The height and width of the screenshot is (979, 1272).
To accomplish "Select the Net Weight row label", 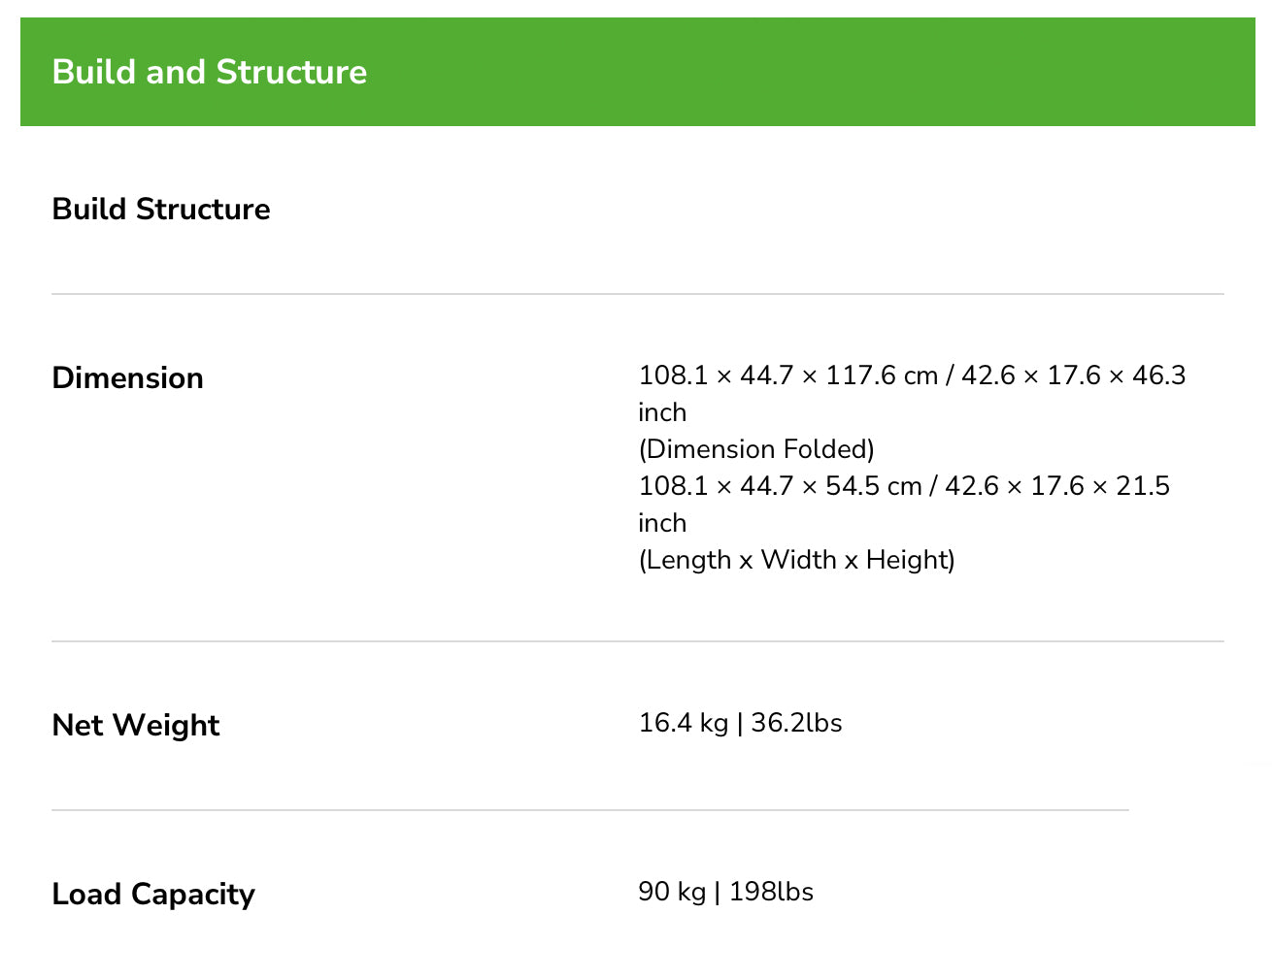I will pos(136,725).
